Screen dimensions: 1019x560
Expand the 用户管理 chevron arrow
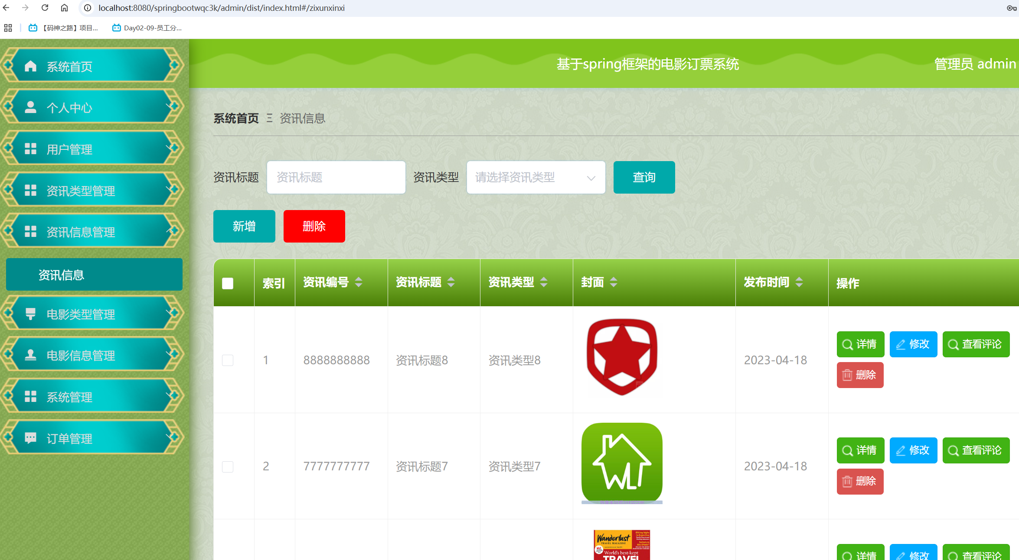170,148
